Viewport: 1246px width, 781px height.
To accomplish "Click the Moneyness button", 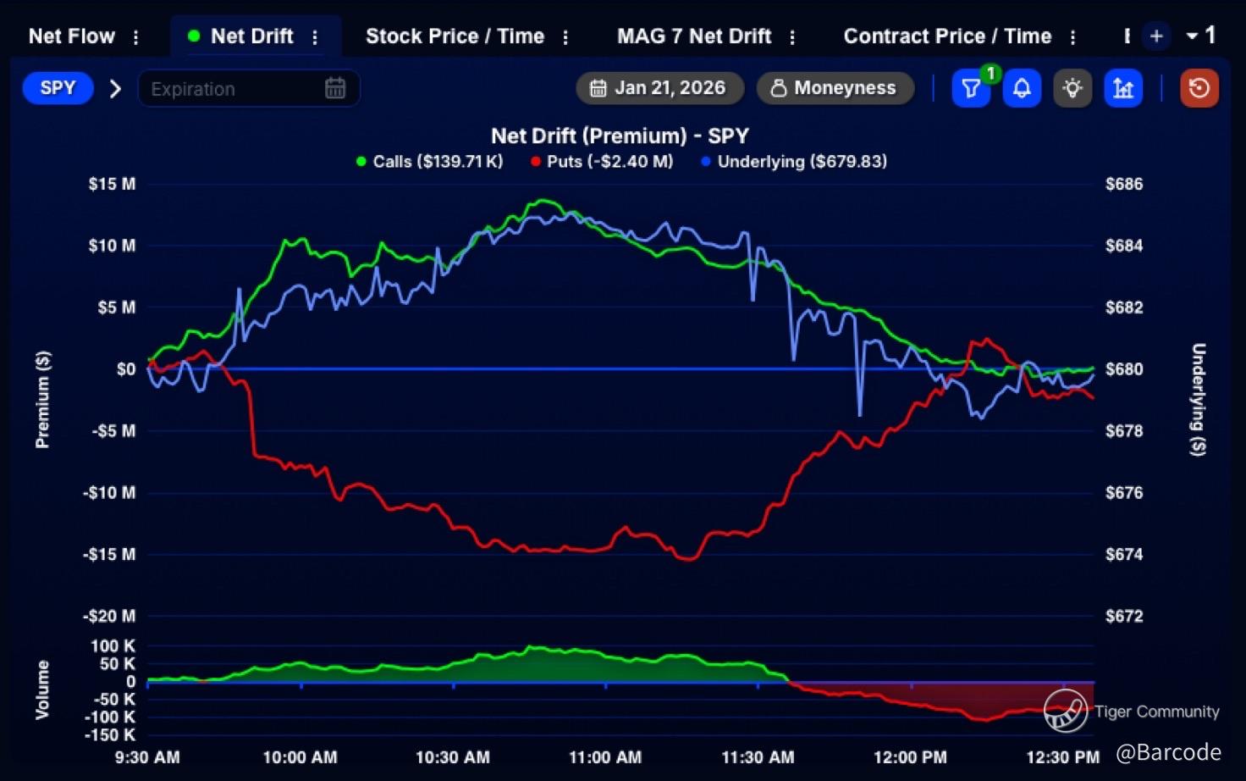I will tap(835, 88).
